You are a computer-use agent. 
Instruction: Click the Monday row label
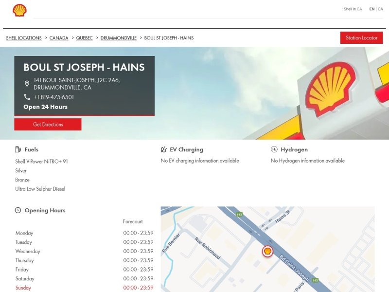click(x=24, y=233)
